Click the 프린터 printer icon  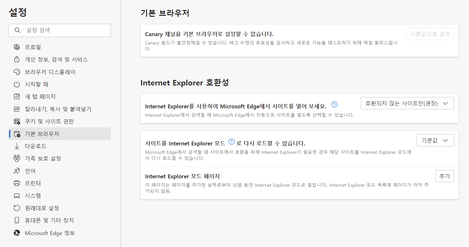coord(17,183)
